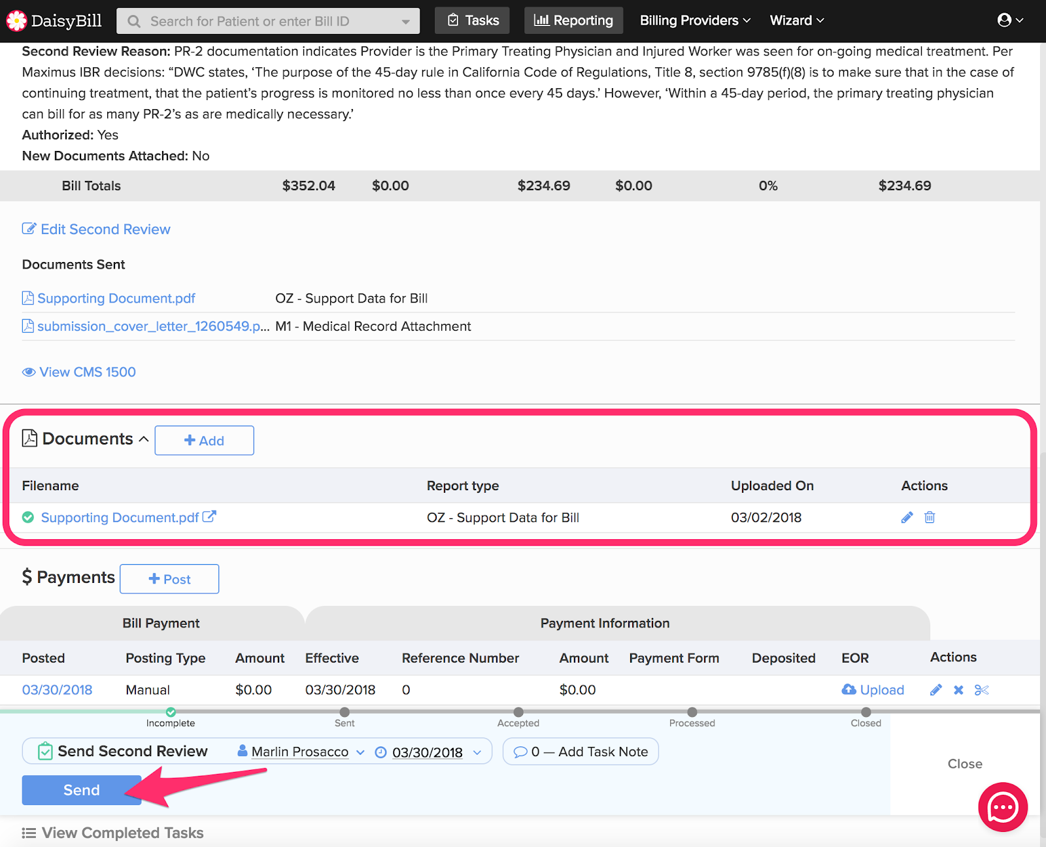Click the Upload EOR link
This screenshot has height=847, width=1046.
(x=882, y=689)
